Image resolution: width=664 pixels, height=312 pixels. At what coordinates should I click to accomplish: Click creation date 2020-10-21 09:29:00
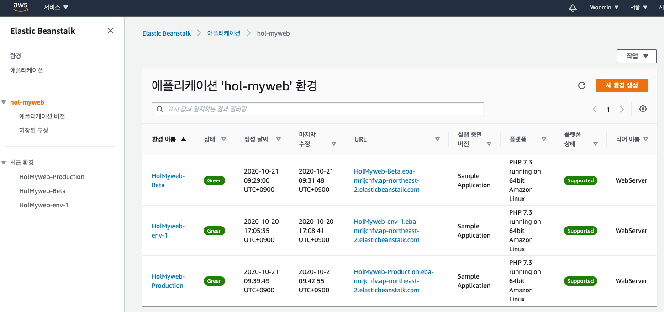click(x=261, y=180)
